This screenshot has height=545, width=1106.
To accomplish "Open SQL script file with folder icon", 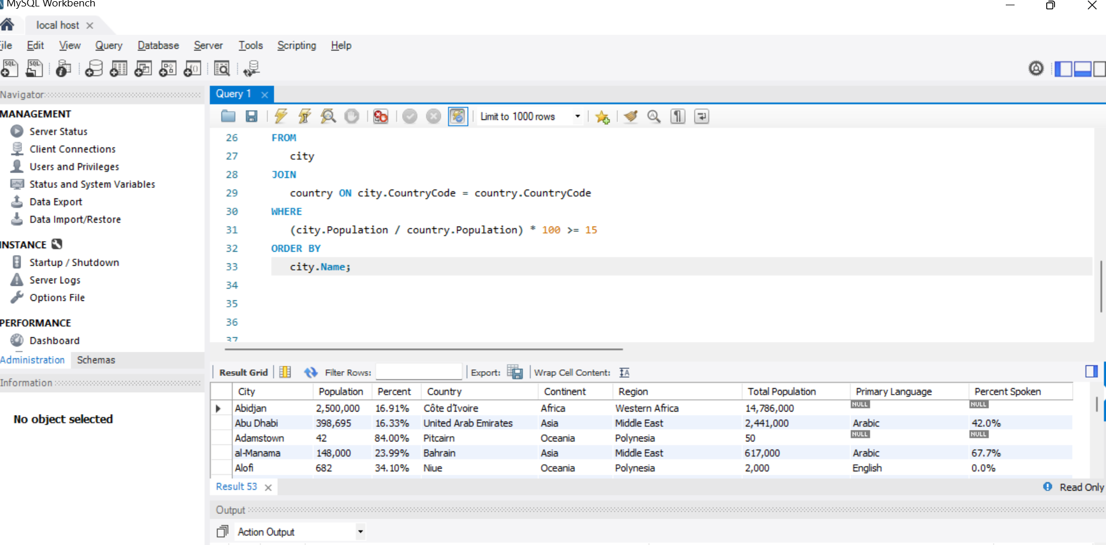I will point(228,116).
